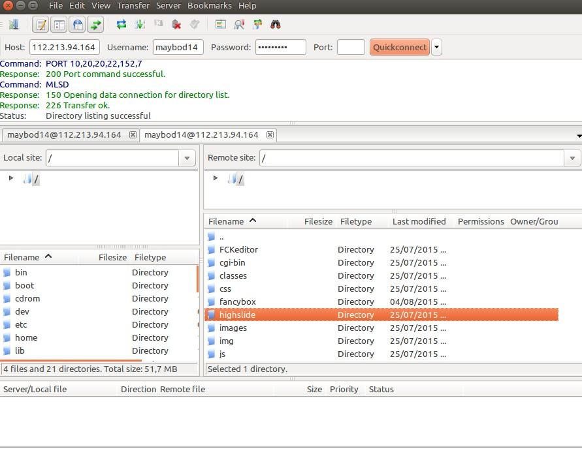
Task: Open the Site Manager icon
Action: tap(14, 24)
